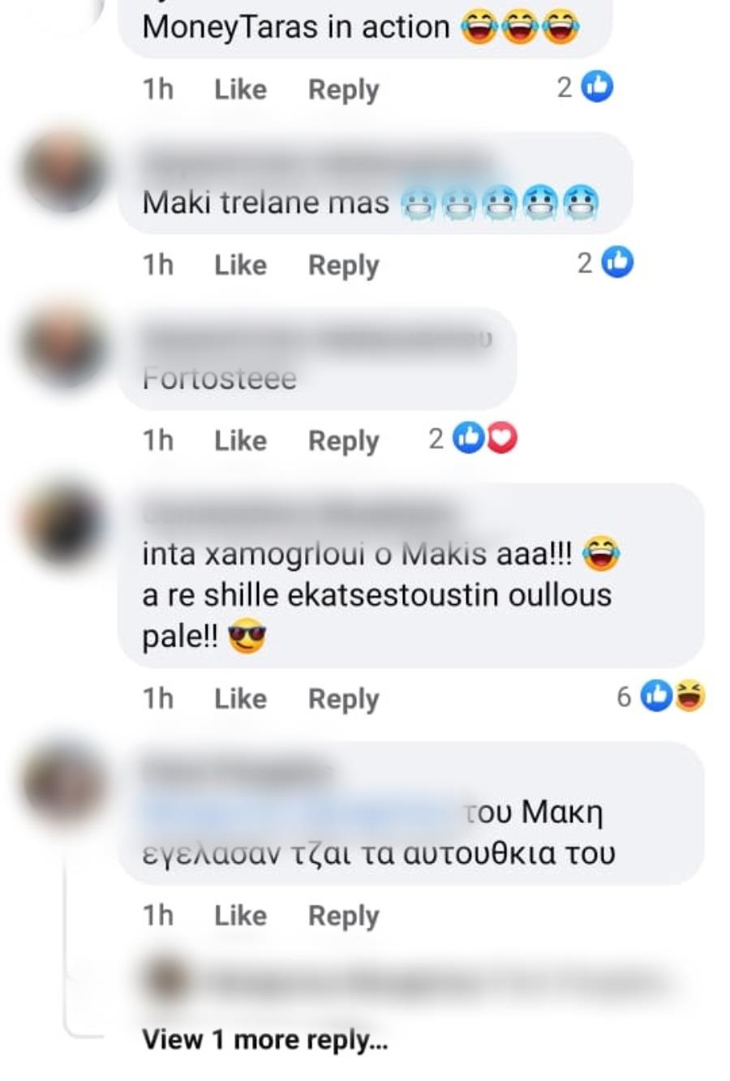The width and height of the screenshot is (730, 1081).
Task: Click like reaction icon on xamogrloui comment
Action: pos(657,696)
